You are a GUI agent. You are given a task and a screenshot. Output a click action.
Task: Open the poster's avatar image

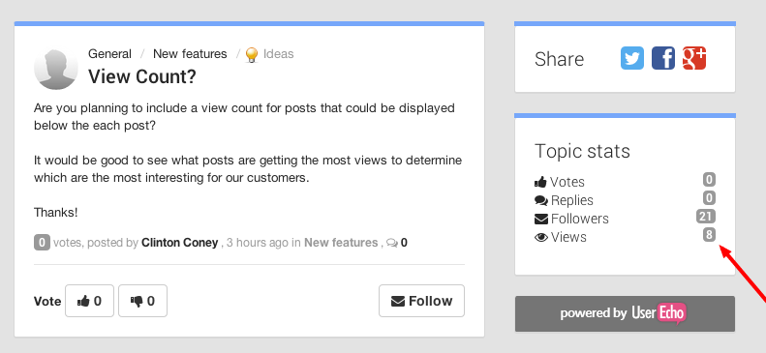56,69
